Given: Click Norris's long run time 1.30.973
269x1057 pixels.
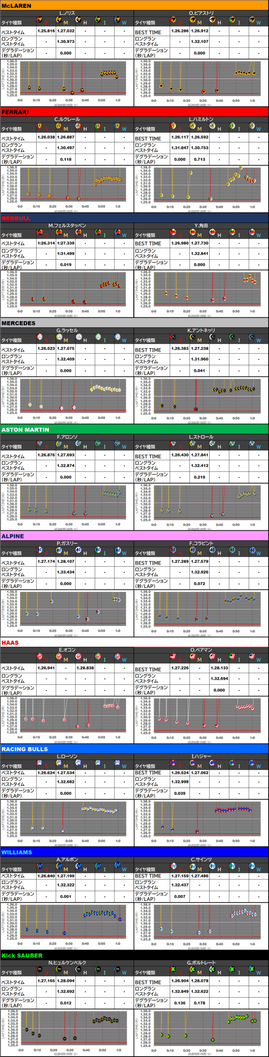Looking at the screenshot, I should click(x=65, y=42).
